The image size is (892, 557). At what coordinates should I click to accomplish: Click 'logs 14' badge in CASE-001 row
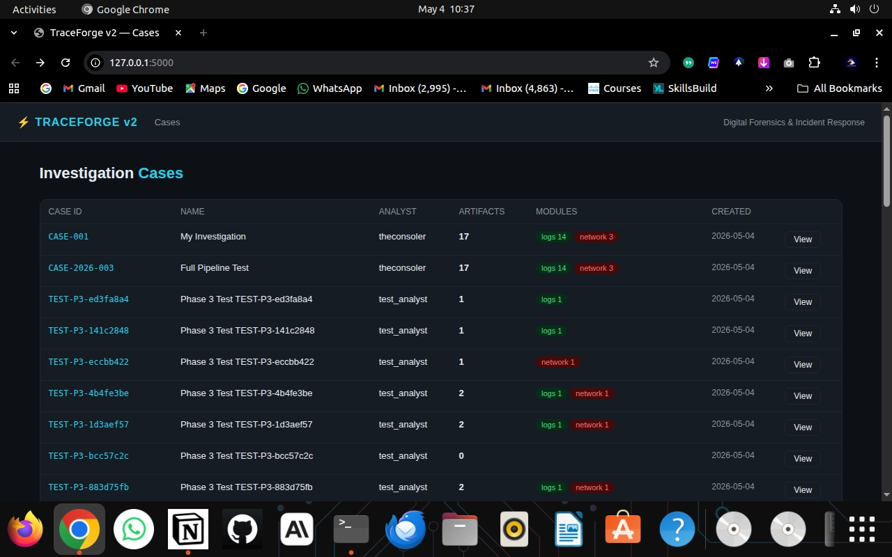[x=553, y=237]
